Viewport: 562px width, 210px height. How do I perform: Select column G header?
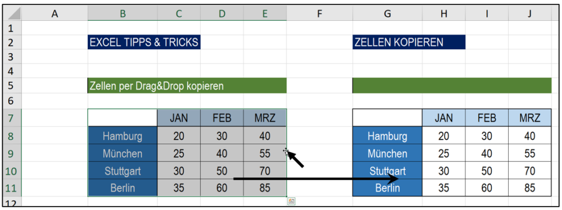[387, 14]
